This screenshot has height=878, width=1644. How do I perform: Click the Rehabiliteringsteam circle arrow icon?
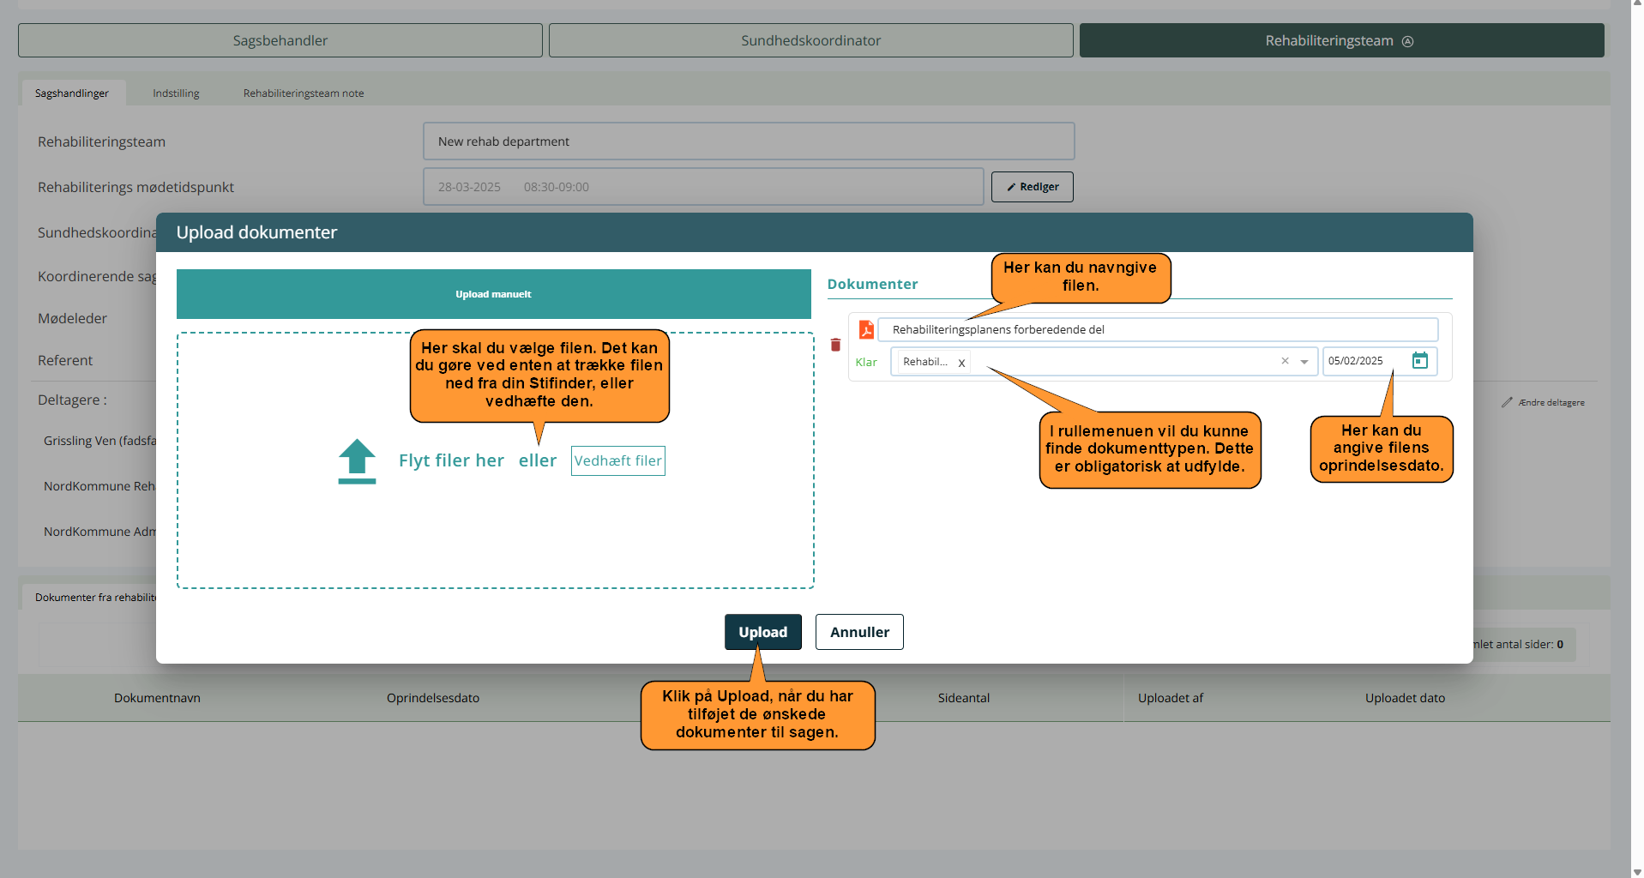click(1407, 41)
